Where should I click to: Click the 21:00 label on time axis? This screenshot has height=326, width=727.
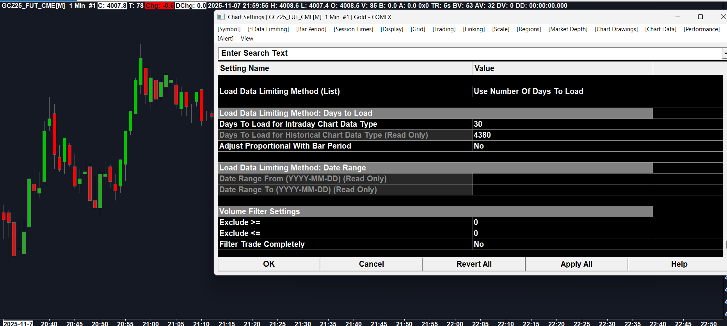pyautogui.click(x=151, y=323)
